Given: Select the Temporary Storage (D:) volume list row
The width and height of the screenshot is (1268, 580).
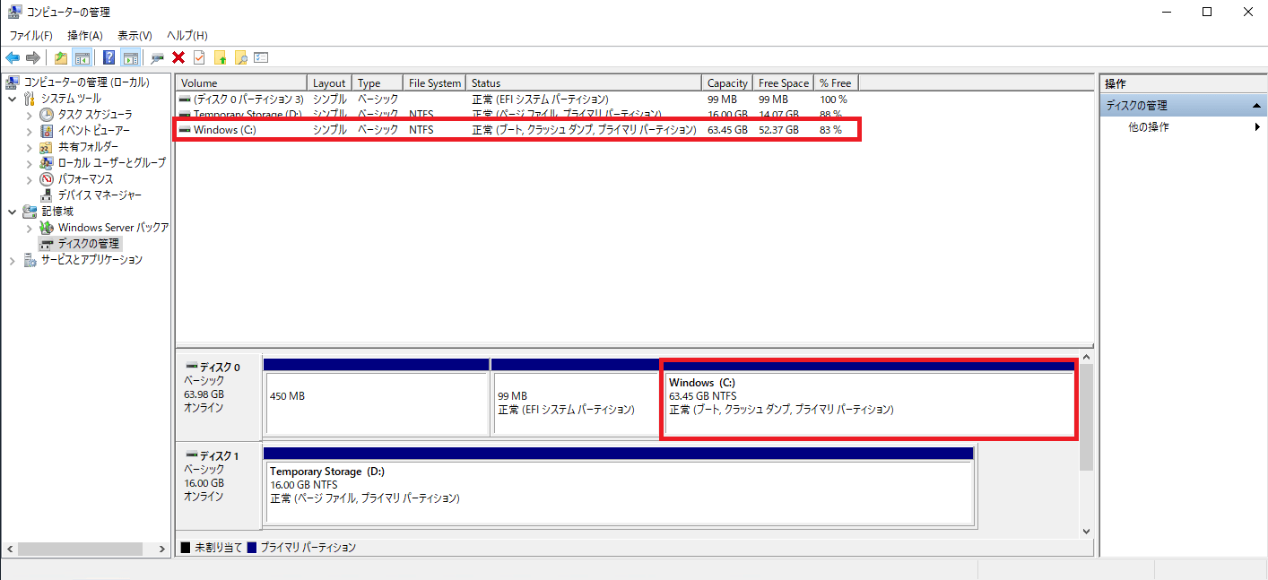Looking at the screenshot, I should click(518, 114).
